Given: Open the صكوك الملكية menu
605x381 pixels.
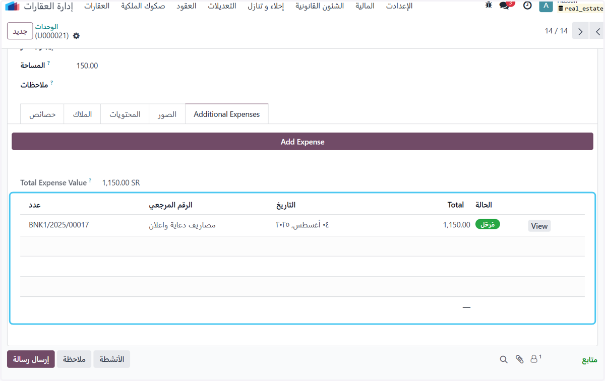Looking at the screenshot, I should point(143,6).
